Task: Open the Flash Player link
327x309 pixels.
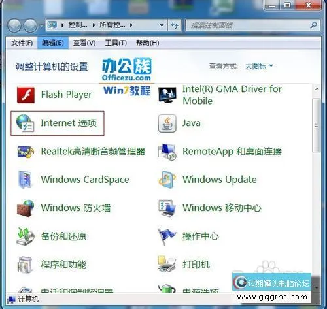Action: 67,95
